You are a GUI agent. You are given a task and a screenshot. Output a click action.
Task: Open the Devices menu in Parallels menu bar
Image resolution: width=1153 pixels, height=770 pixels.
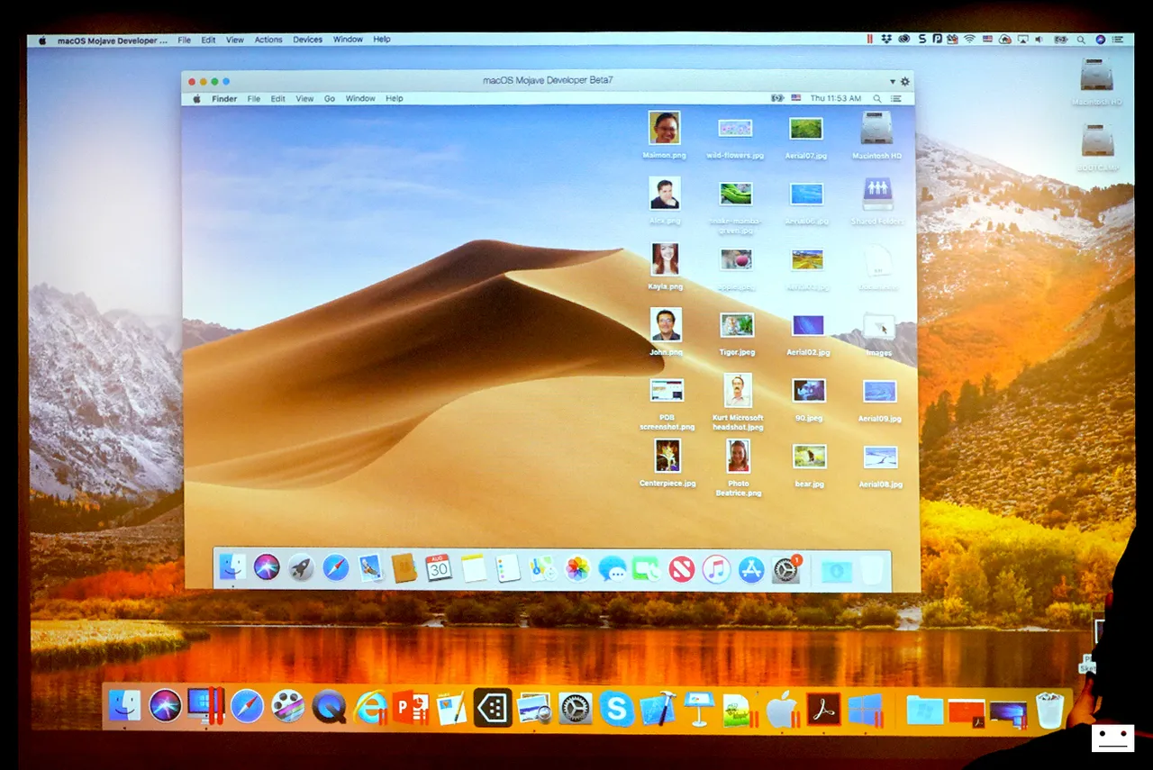307,40
